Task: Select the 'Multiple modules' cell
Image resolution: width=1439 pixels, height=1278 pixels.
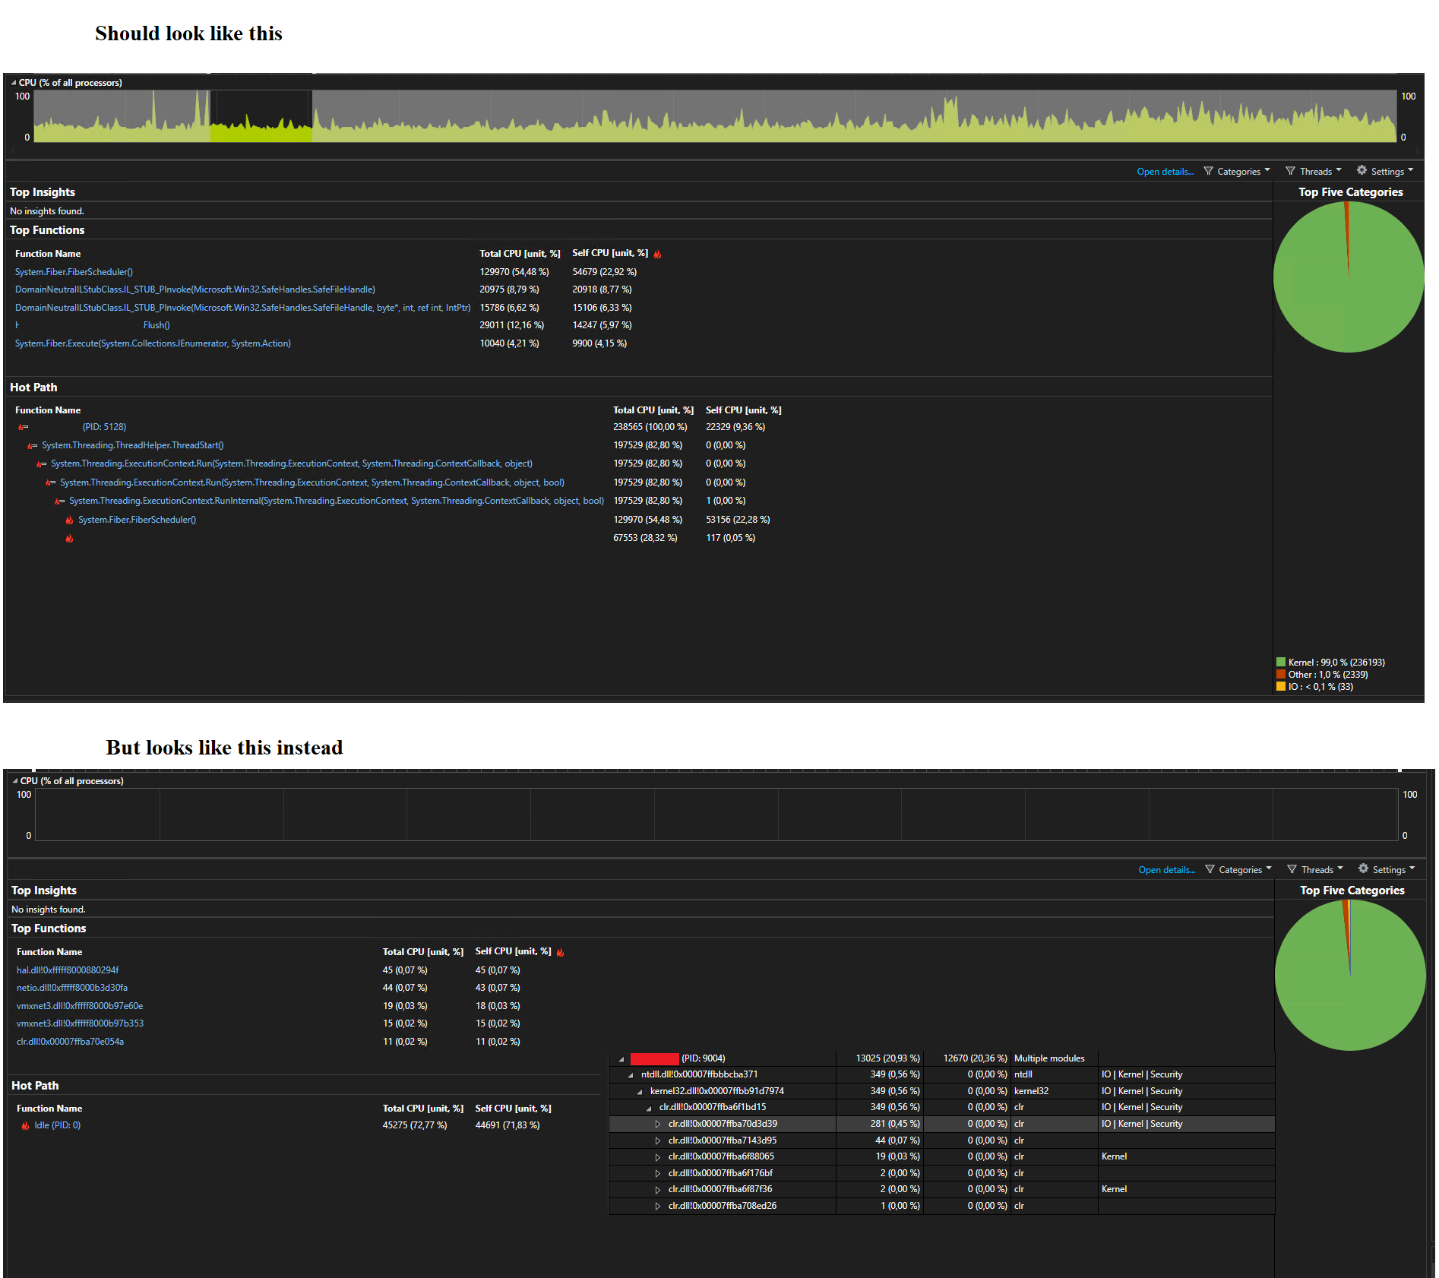Action: pos(1049,1058)
